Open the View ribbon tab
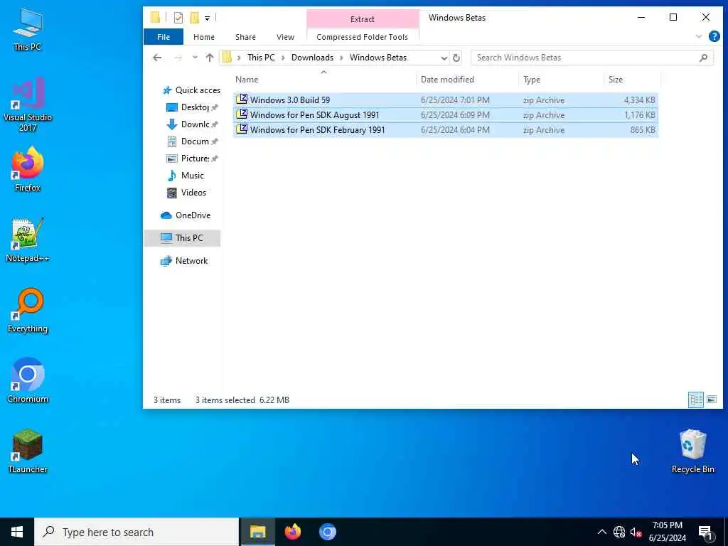 285,37
